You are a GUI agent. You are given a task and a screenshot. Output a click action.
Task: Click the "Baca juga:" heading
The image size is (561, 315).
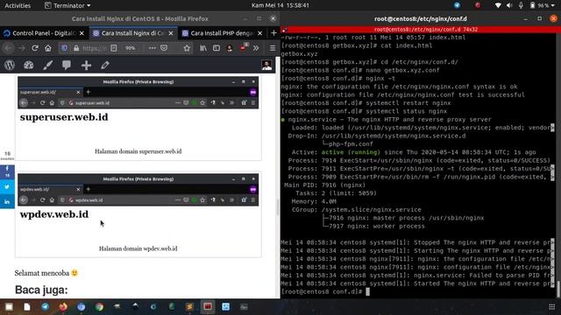pyautogui.click(x=41, y=290)
